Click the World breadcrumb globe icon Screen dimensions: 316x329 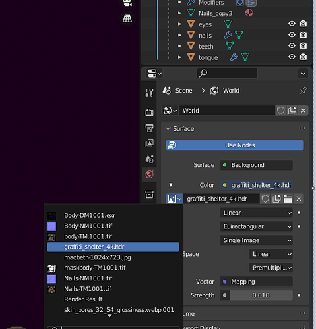[214, 91]
